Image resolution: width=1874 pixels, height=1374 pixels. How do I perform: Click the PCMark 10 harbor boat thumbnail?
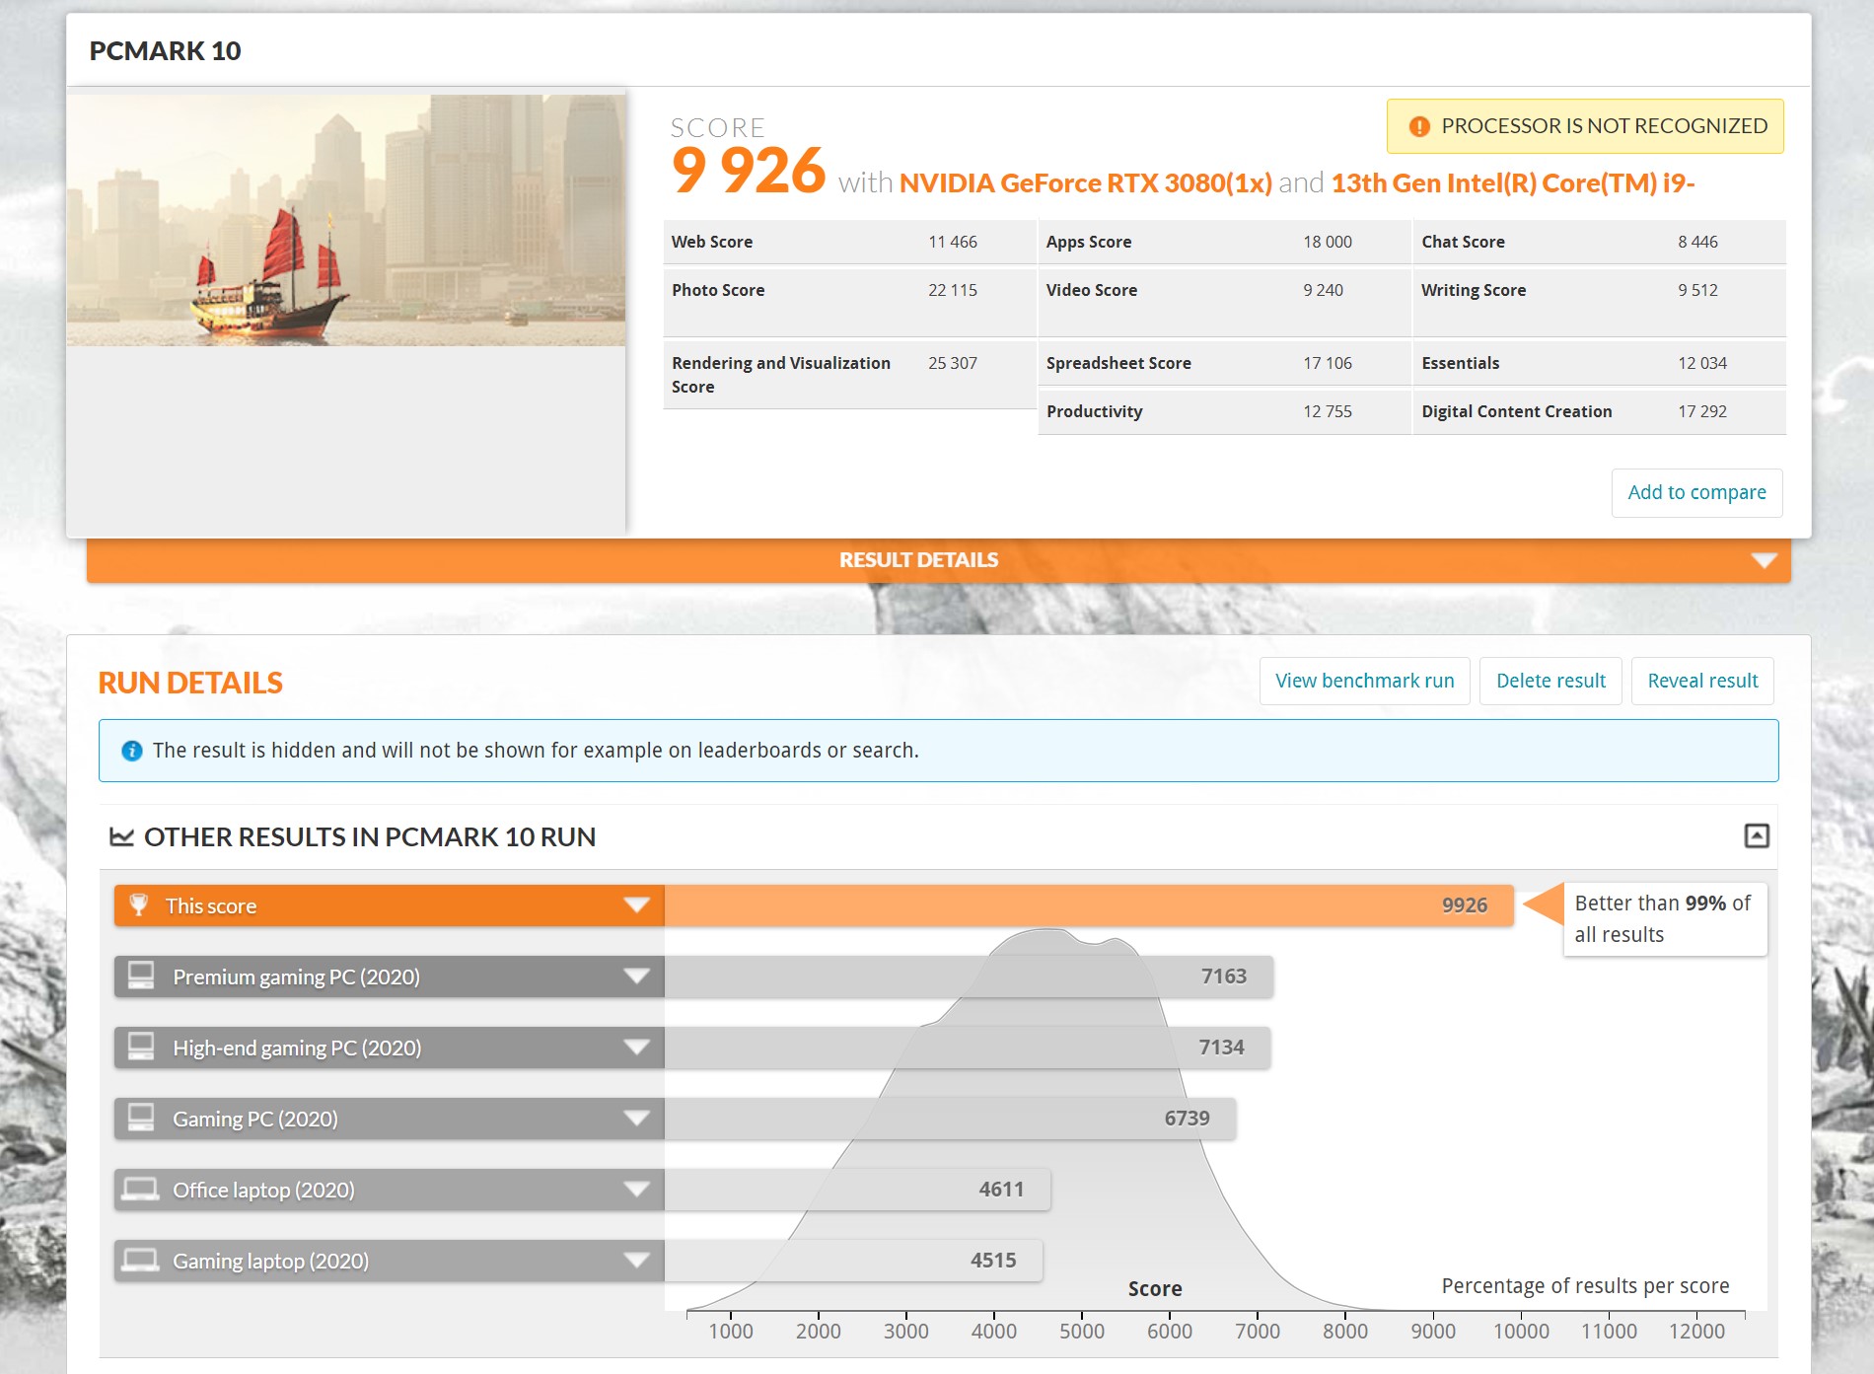[x=346, y=220]
